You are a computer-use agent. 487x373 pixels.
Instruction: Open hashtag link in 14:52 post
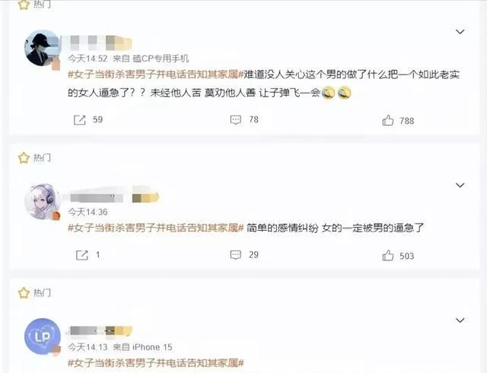155,75
